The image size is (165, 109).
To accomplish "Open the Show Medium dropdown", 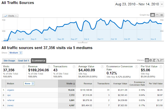I will click(x=15, y=53).
